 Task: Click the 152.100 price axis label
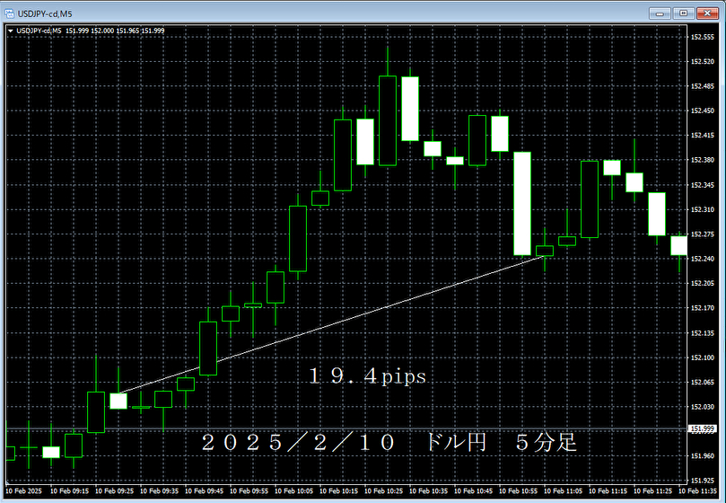click(x=703, y=357)
